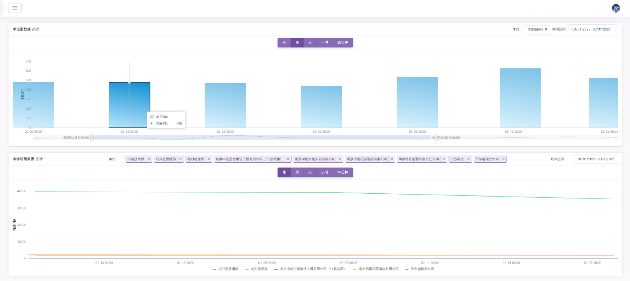Remove the 信息技术部 tag
Screen dimensions: 630x281
point(149,159)
